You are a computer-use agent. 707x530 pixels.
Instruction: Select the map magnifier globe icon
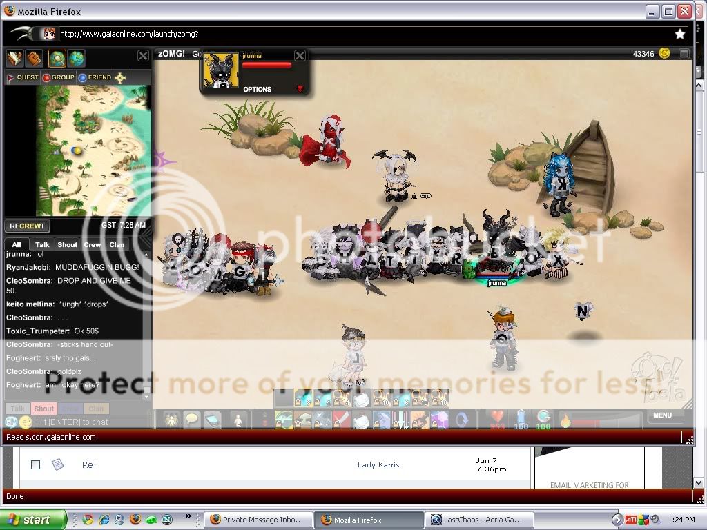click(57, 58)
